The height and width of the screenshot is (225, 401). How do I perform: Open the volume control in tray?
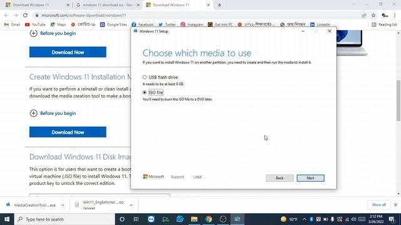click(x=353, y=219)
